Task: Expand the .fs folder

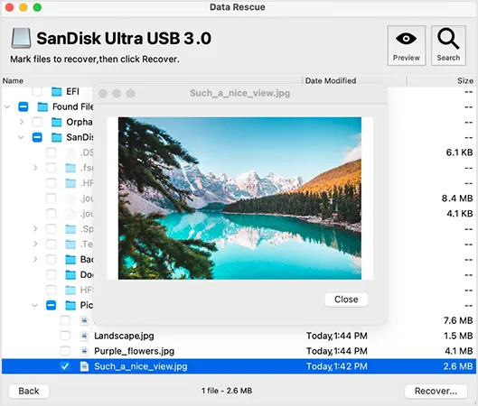Action: point(35,168)
